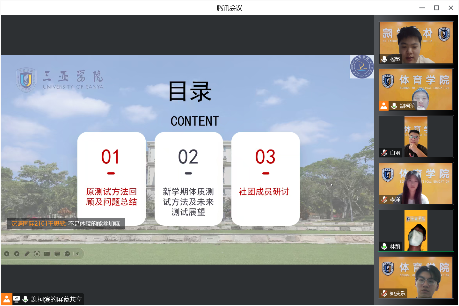Select 姚庆乐's video thumbnail

tap(416, 277)
